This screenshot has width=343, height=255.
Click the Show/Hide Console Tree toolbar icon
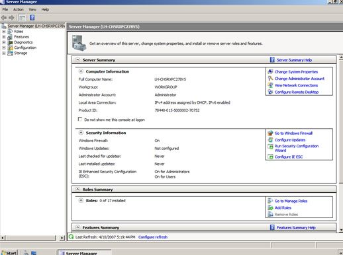(x=23, y=18)
